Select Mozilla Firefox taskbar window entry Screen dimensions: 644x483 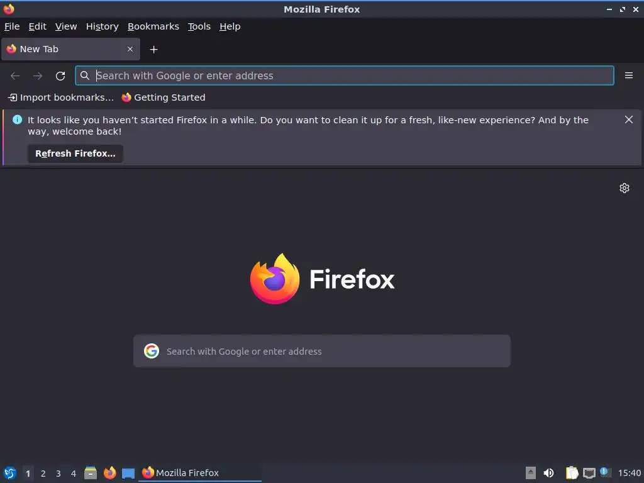[200, 473]
